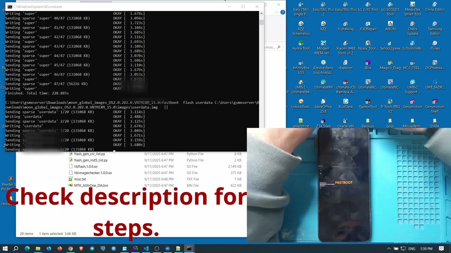Launch DCPhoenix desktop icon
This screenshot has height=253, width=451.
[435, 65]
